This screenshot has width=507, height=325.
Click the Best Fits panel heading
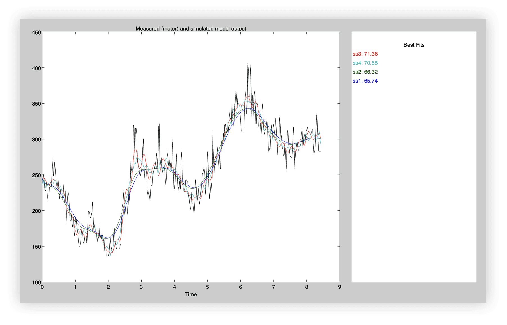[x=414, y=45]
